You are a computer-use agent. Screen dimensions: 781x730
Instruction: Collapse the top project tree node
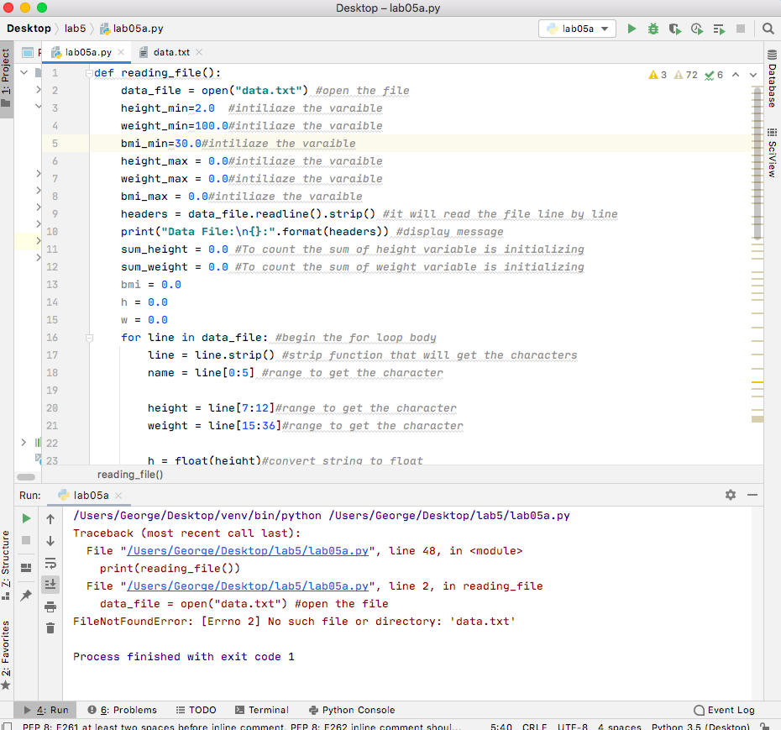[x=24, y=73]
